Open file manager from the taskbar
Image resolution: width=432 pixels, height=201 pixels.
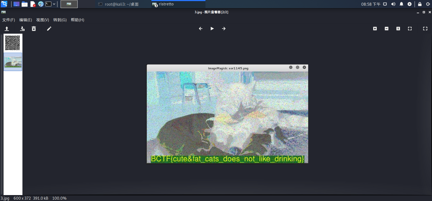pyautogui.click(x=25, y=4)
